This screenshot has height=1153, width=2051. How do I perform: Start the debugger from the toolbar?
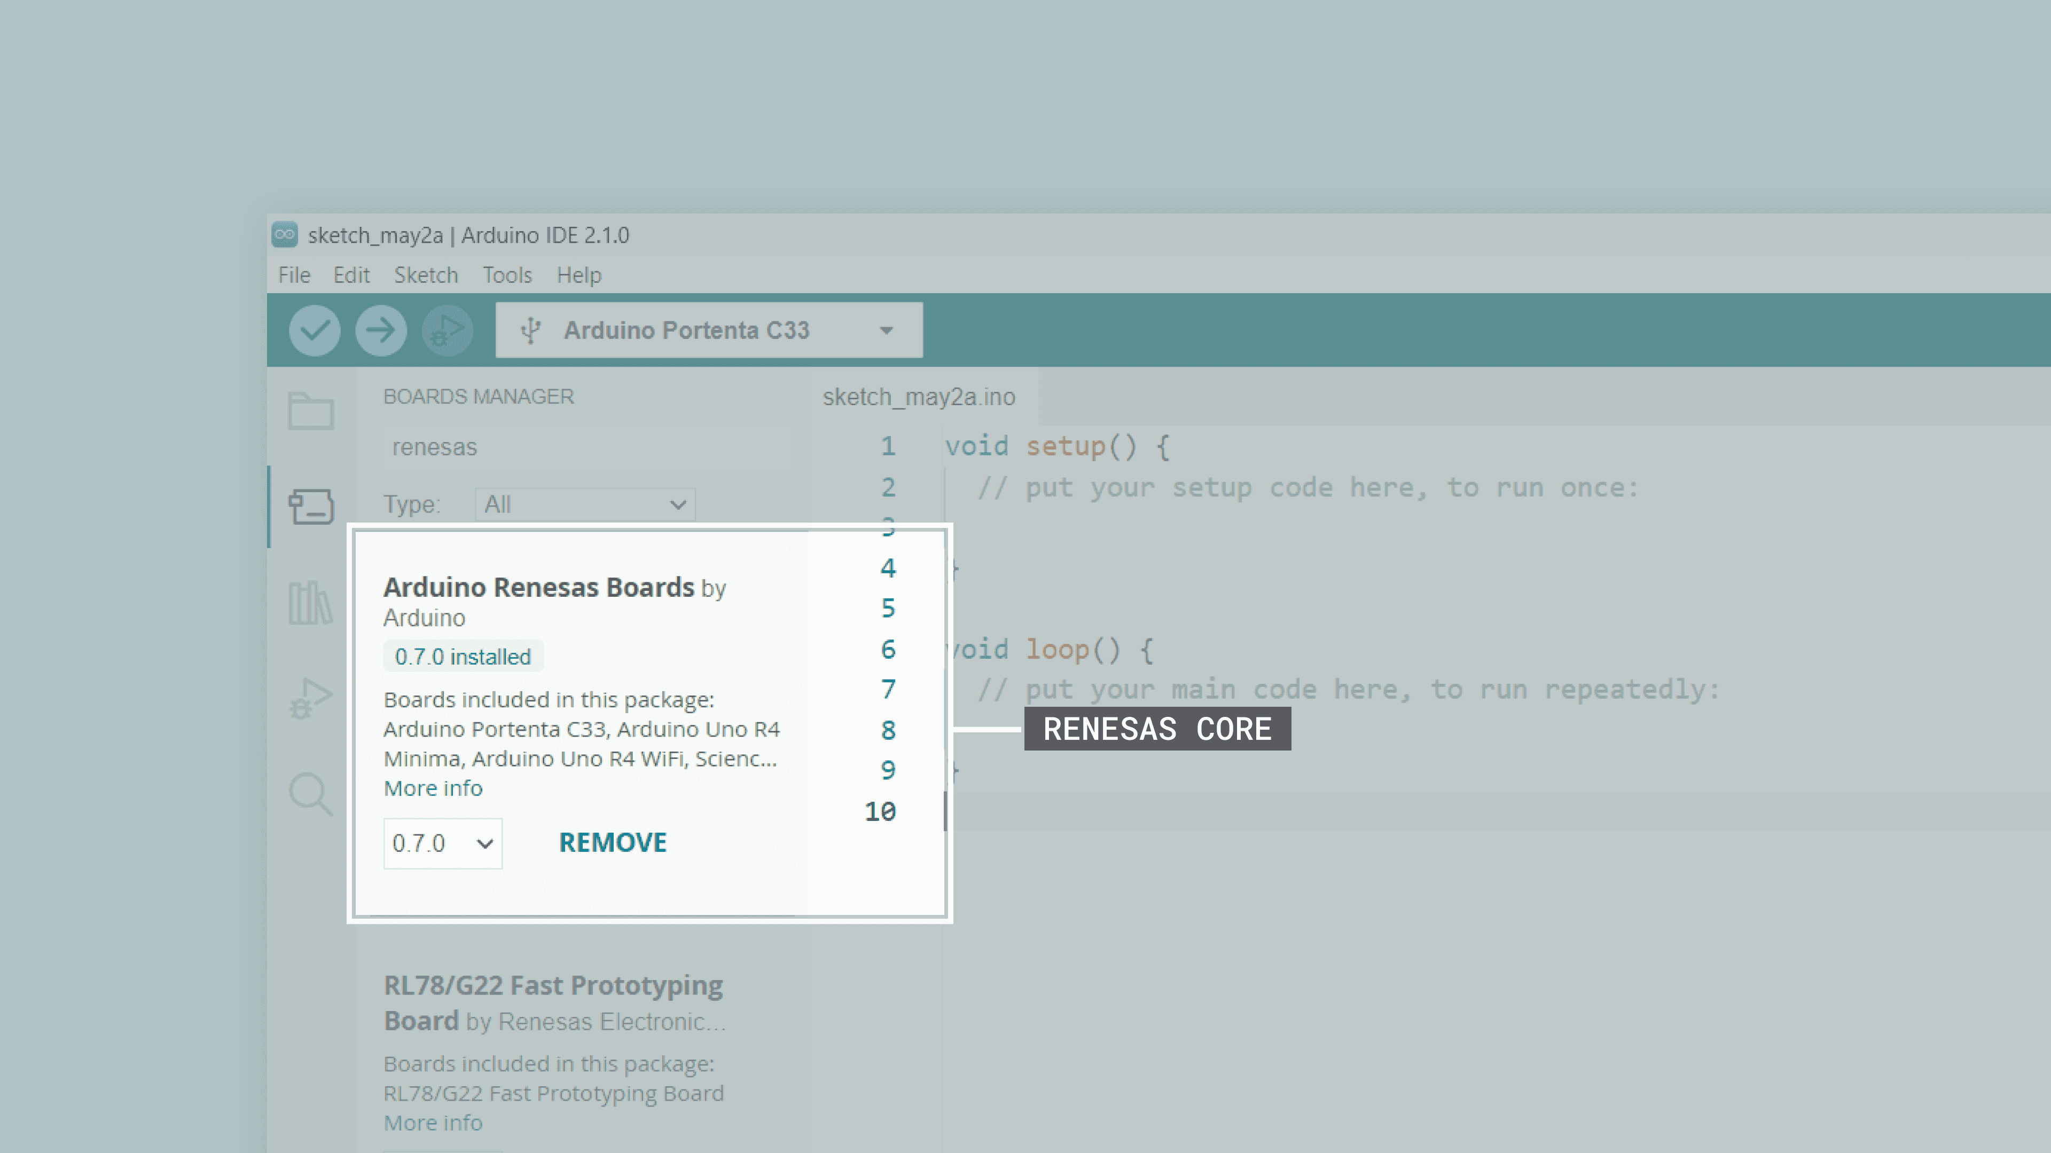click(x=447, y=330)
